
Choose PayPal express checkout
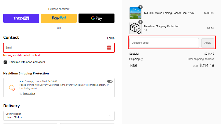[59, 18]
